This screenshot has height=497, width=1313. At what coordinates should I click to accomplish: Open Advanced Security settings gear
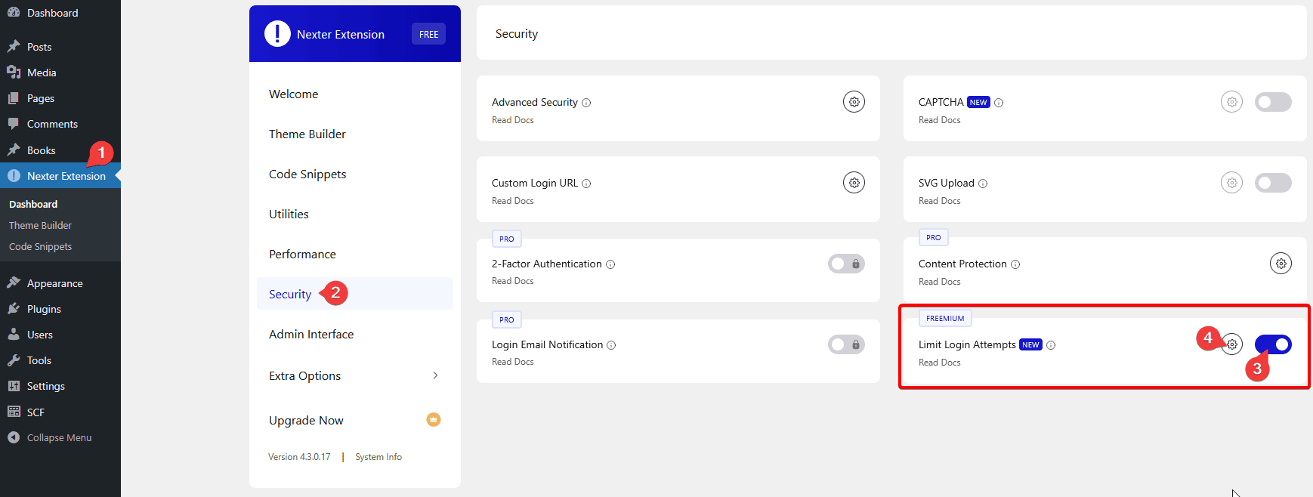coord(854,102)
